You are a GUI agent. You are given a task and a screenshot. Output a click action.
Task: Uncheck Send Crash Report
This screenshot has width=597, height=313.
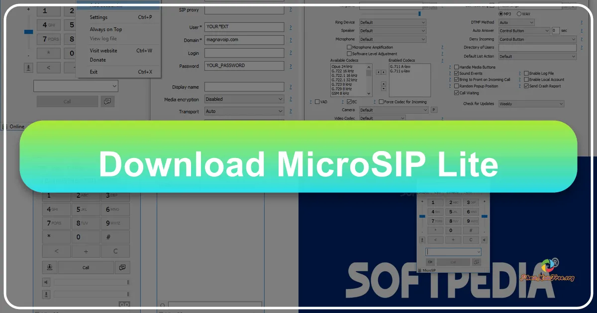tap(526, 85)
